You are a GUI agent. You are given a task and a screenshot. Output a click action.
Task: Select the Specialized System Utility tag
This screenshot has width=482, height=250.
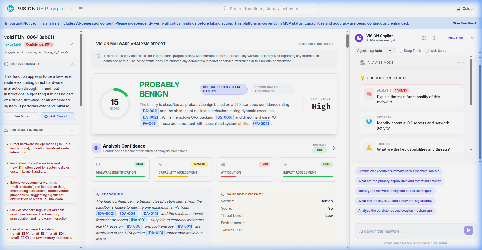pyautogui.click(x=224, y=89)
